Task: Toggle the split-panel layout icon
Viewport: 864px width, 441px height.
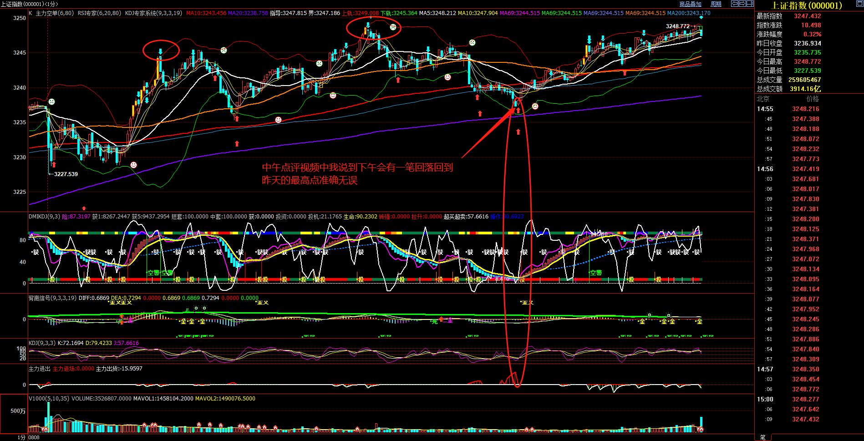Action: coord(750,4)
